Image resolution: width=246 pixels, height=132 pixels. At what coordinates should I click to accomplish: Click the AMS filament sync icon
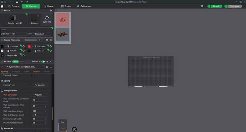pyautogui.click(x=47, y=40)
